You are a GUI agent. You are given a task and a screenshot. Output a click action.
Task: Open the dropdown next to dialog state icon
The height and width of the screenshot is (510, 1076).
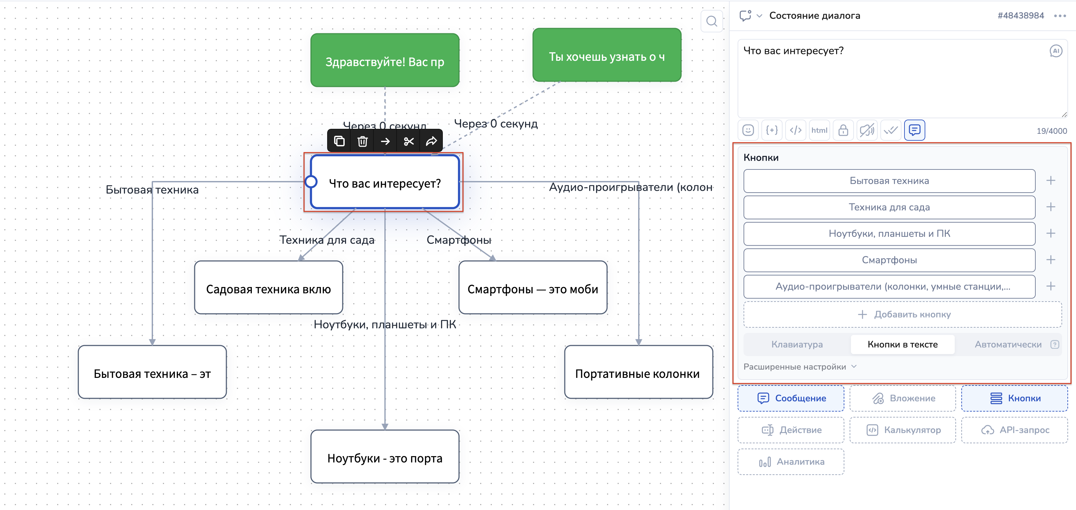coord(759,16)
